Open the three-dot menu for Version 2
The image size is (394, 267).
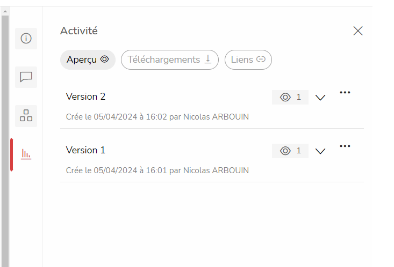(345, 93)
